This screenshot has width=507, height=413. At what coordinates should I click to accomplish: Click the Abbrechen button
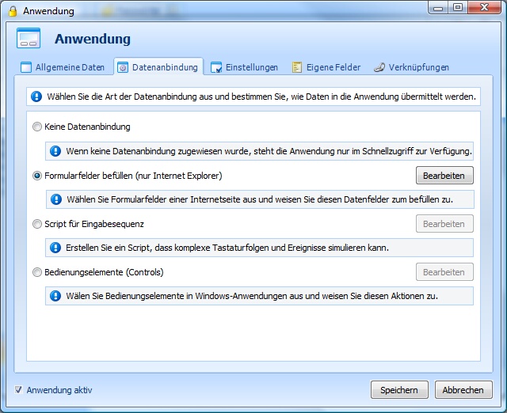463,390
